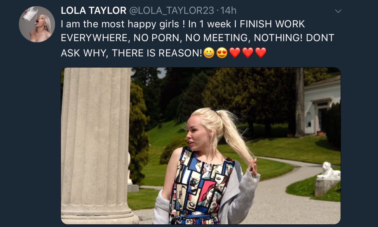Click the middle red heart emoji

click(248, 53)
